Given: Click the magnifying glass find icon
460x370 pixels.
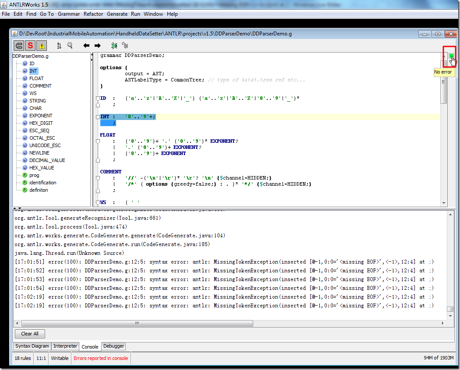Looking at the screenshot, I should point(70,45).
